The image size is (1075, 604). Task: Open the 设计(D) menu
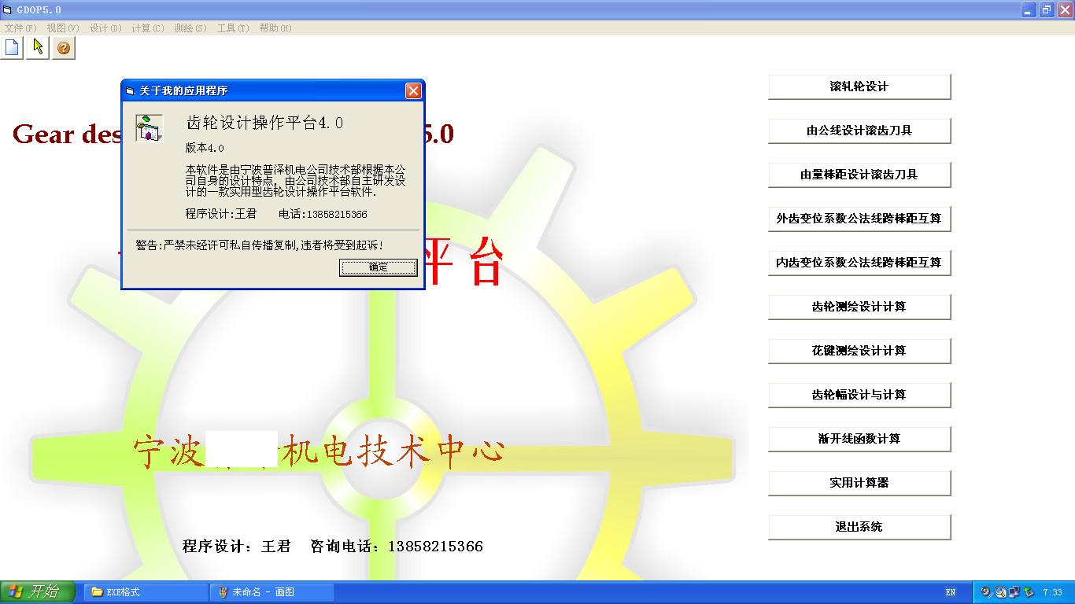tap(105, 28)
